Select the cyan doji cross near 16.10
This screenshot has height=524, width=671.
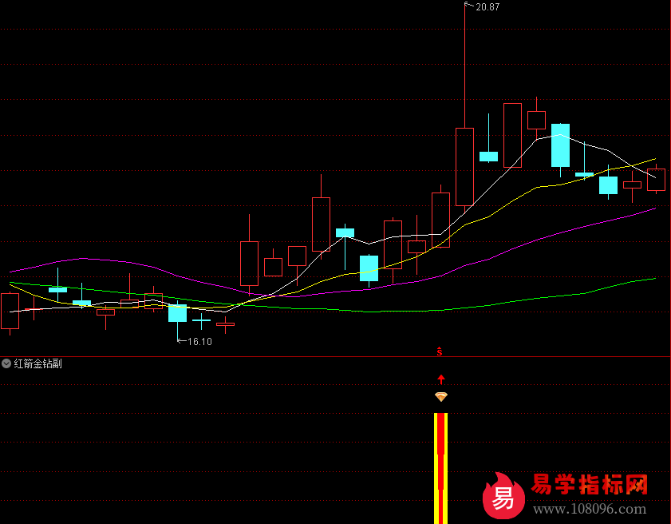coord(201,320)
